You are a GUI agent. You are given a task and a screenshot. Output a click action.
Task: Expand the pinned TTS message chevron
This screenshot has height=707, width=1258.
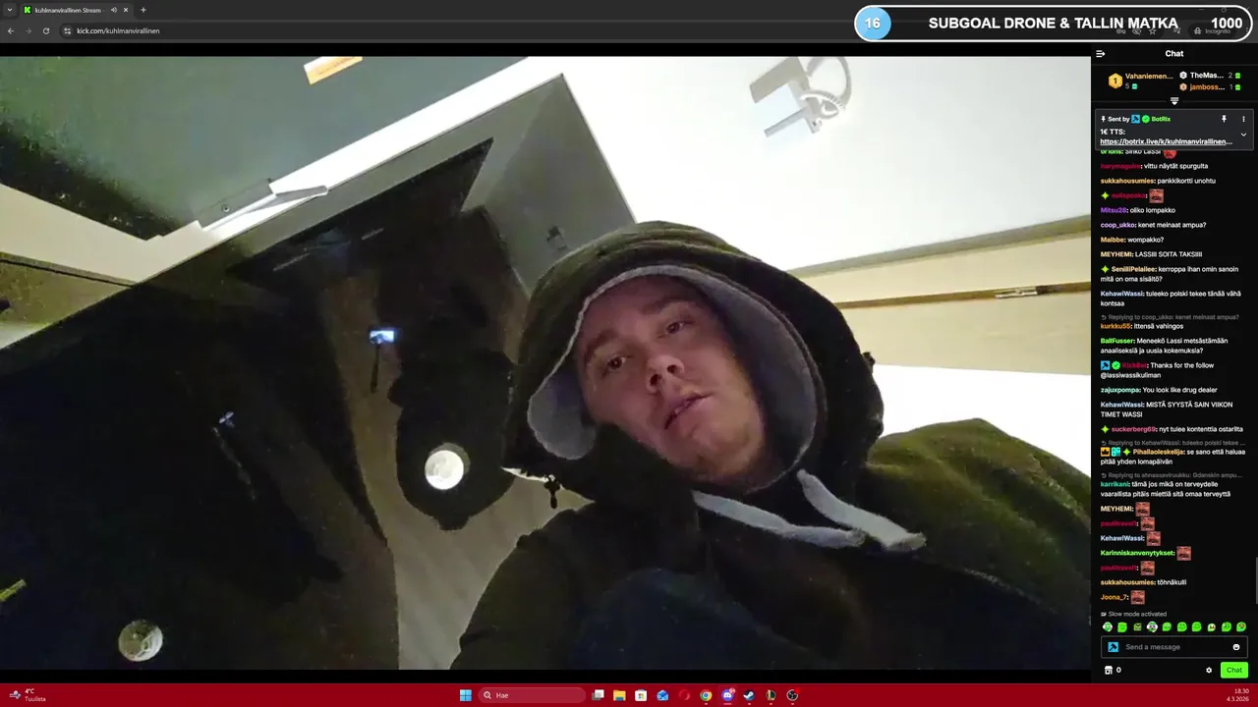[1243, 135]
